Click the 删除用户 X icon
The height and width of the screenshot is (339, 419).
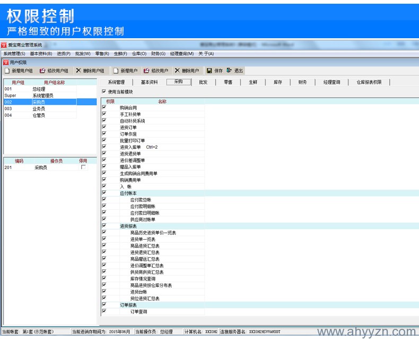click(x=178, y=71)
